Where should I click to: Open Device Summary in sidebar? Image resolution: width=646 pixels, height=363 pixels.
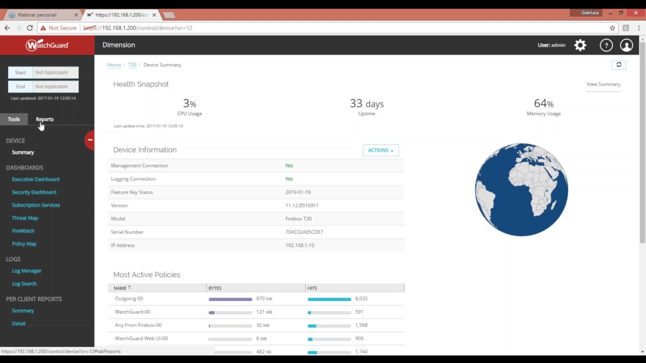(23, 152)
